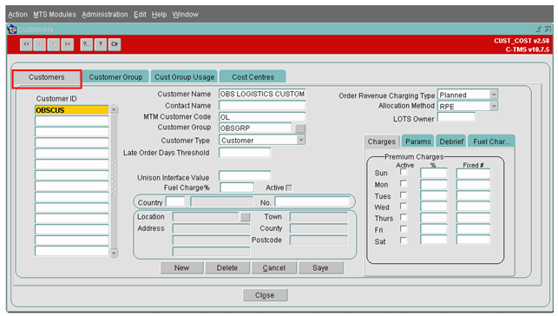Click Customer ID list scroll down arrow
This screenshot has width=558, height=316.
tap(114, 253)
